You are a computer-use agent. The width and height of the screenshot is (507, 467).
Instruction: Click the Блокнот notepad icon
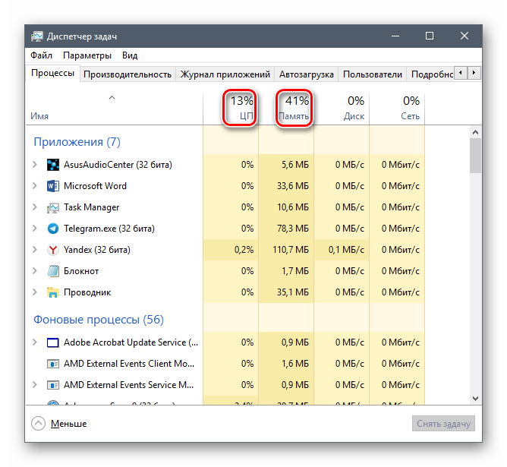pos(53,271)
